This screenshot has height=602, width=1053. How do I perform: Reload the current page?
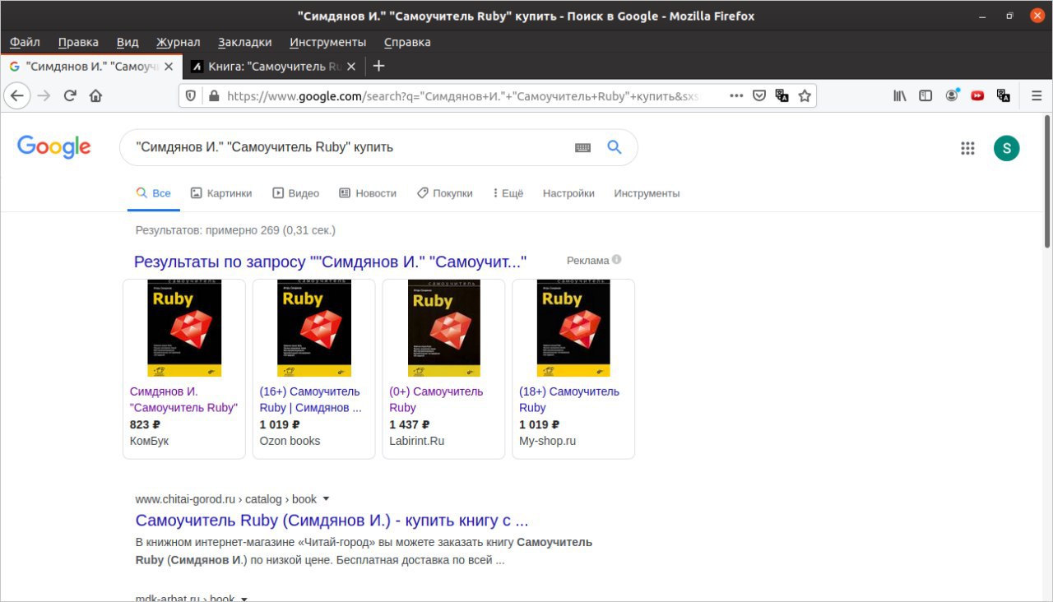click(x=70, y=95)
